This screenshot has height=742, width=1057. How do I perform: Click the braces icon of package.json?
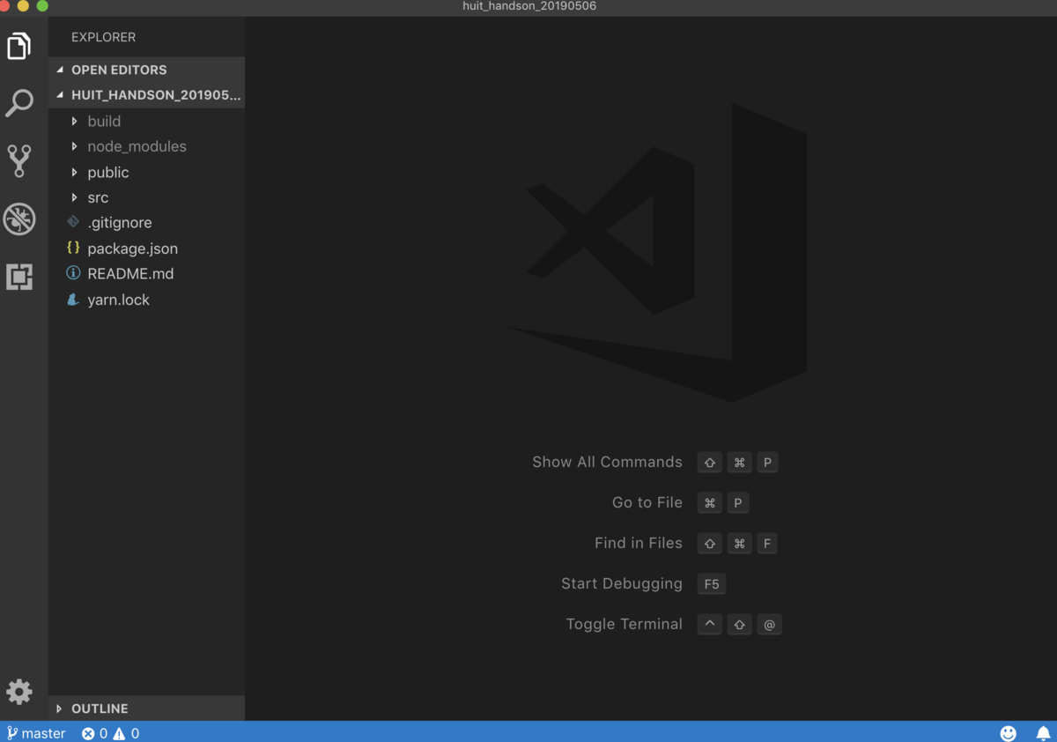click(74, 248)
